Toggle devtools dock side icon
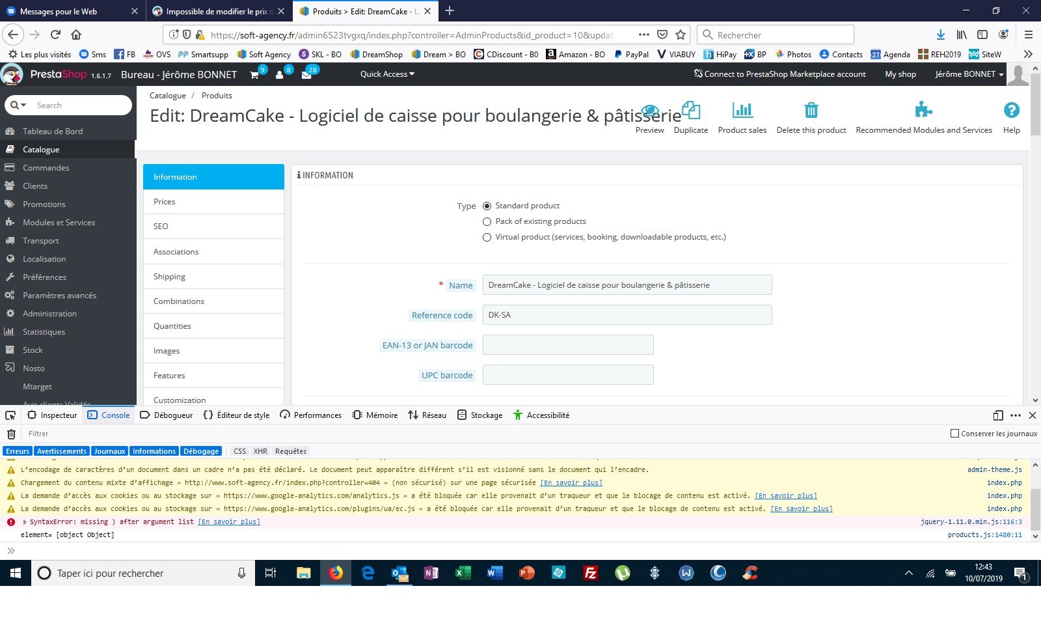Screen dimensions: 1041x625 pyautogui.click(x=998, y=415)
